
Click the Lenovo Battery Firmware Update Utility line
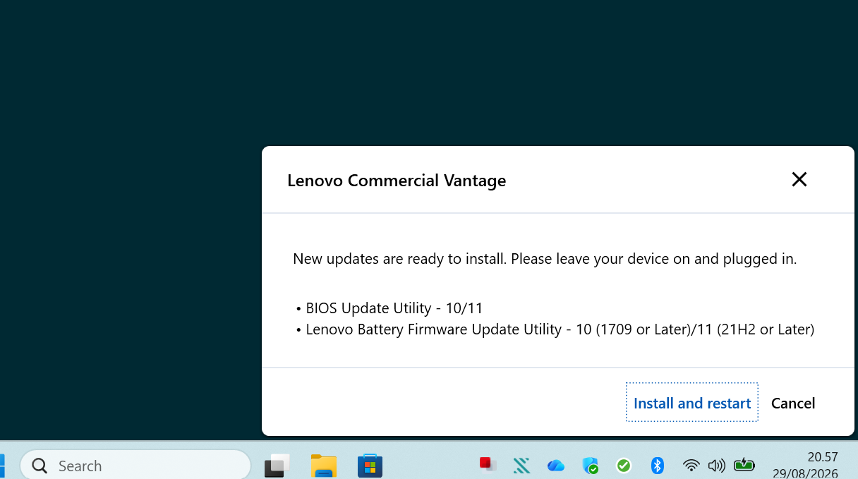560,329
